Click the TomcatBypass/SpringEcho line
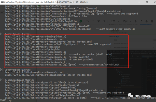The height and width of the screenshot is (102, 156). (x=32, y=49)
